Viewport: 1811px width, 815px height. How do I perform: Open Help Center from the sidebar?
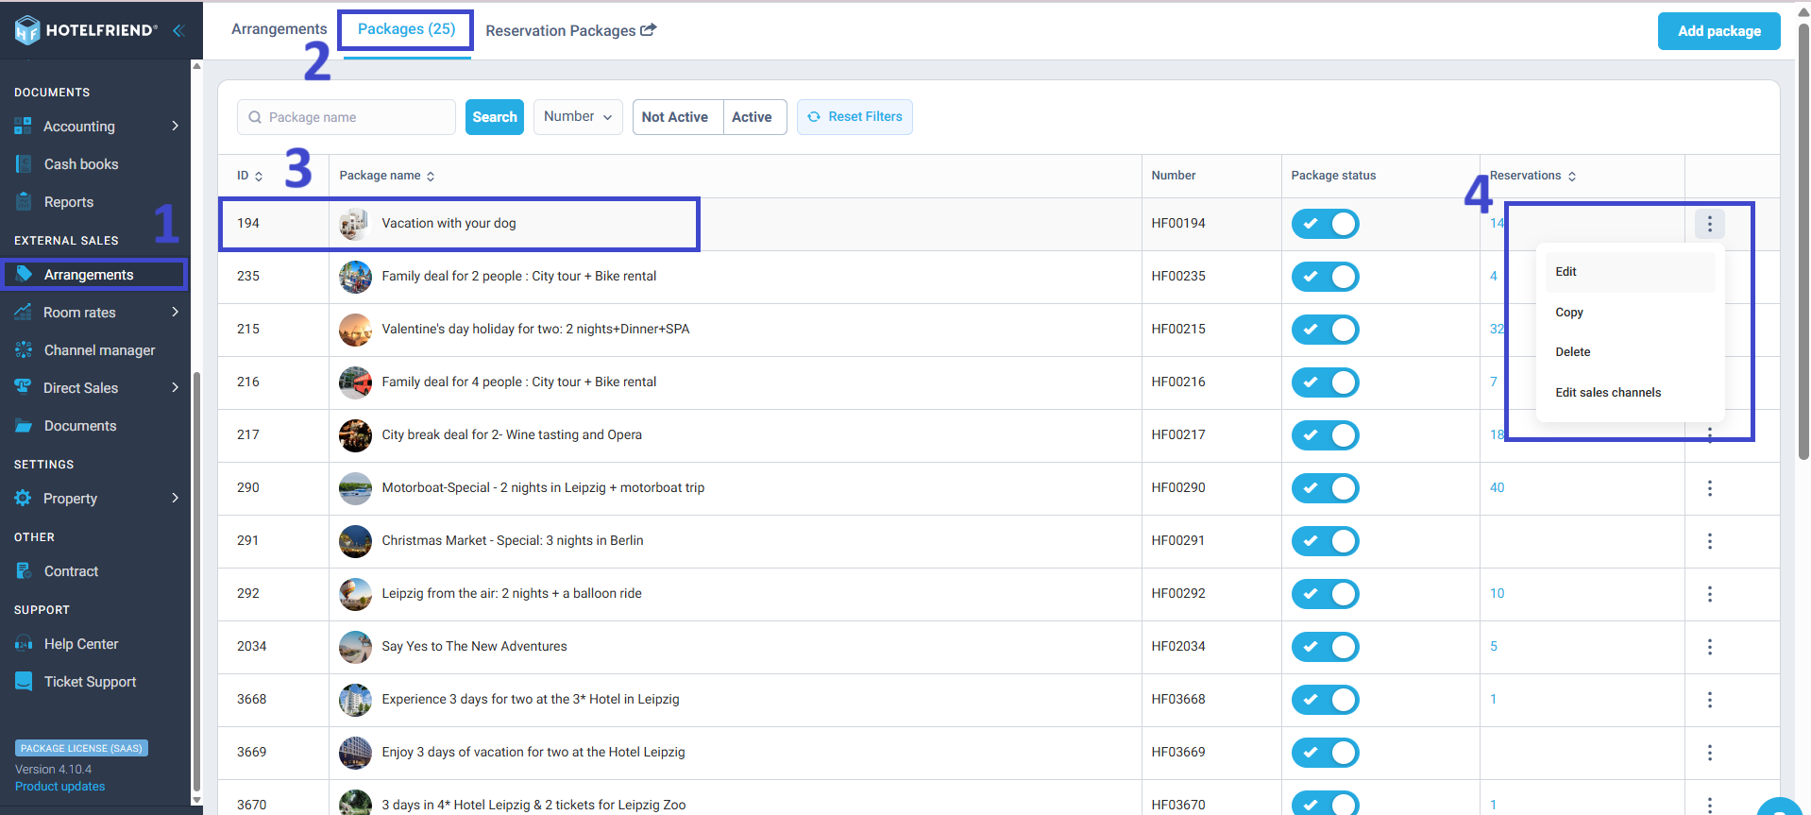tap(81, 644)
